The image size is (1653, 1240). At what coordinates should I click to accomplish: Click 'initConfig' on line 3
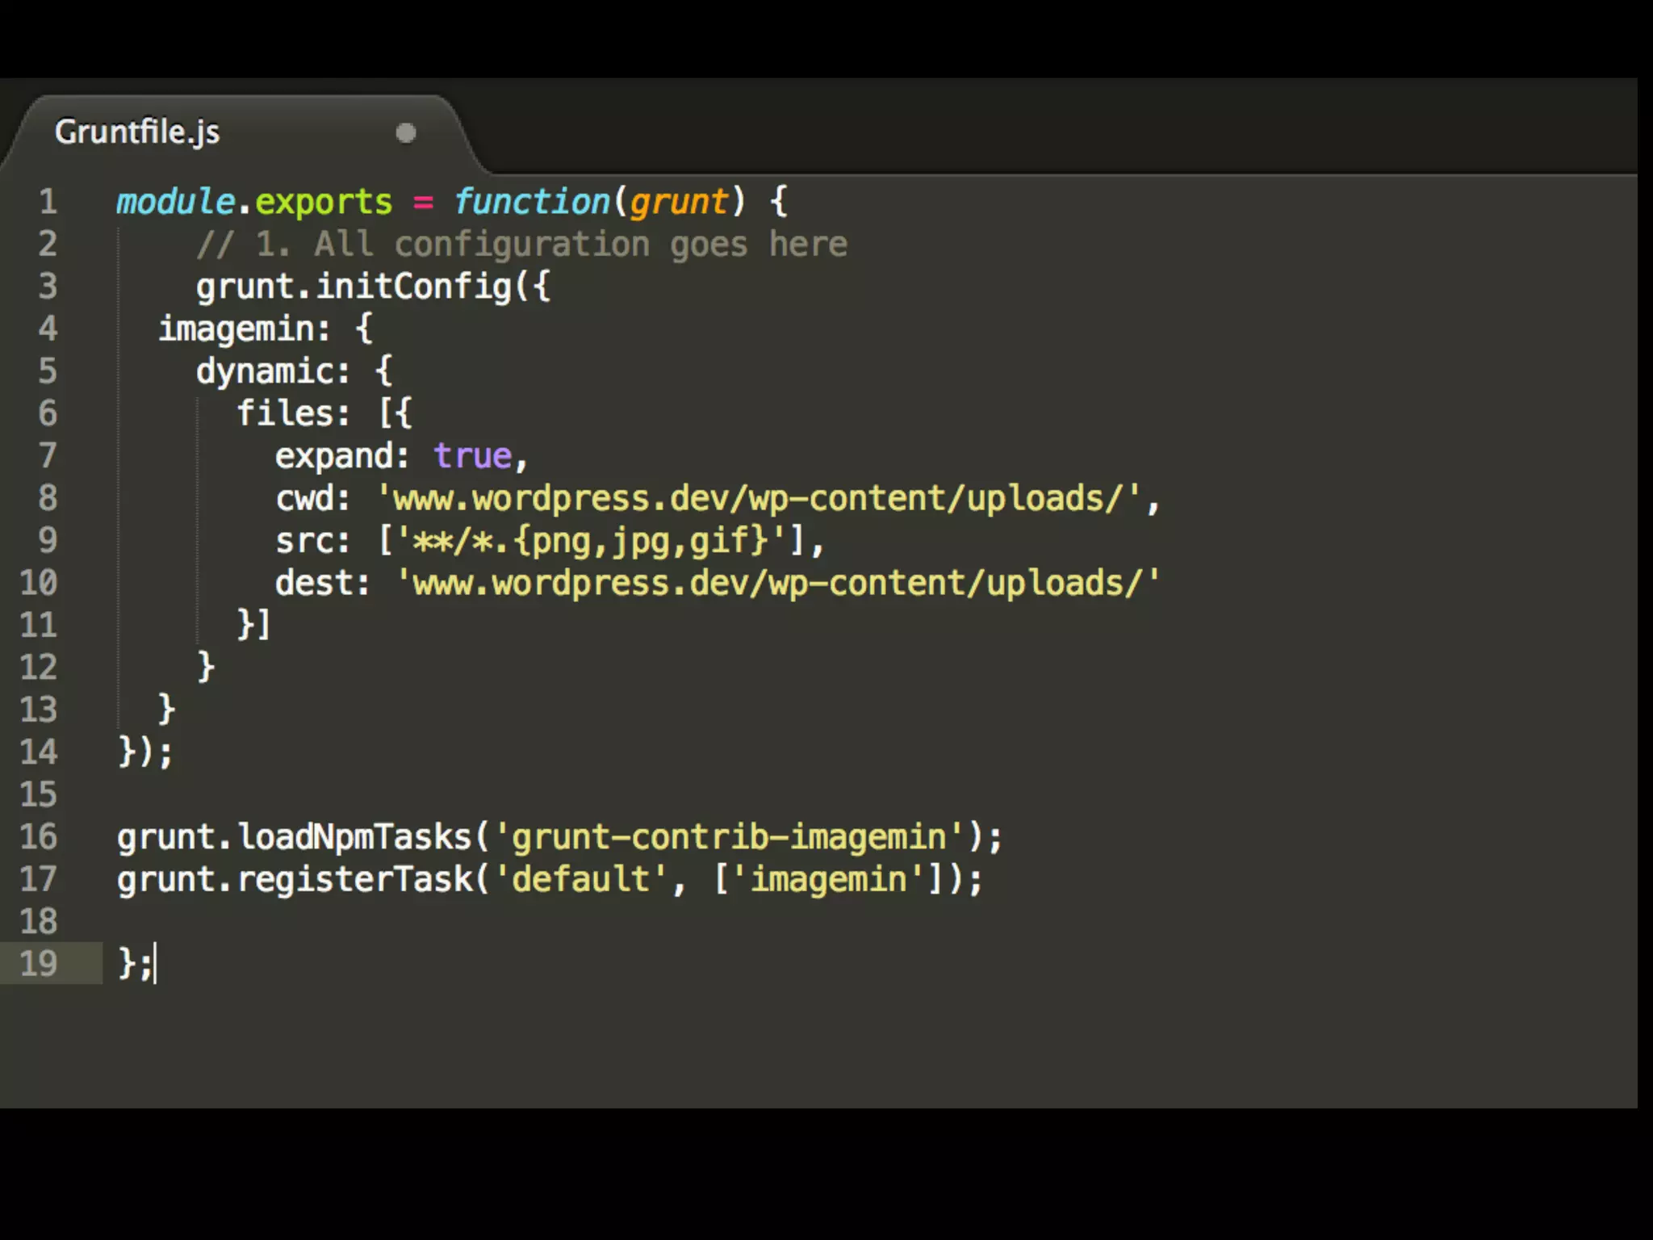(413, 287)
